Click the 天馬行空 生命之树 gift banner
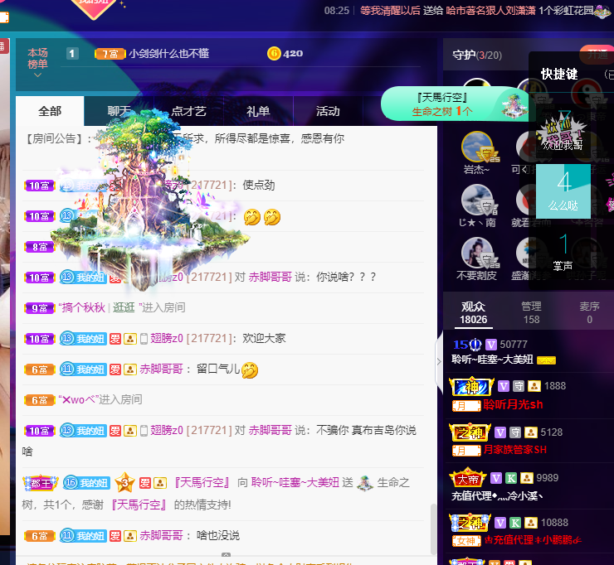The image size is (614, 565). coord(454,104)
